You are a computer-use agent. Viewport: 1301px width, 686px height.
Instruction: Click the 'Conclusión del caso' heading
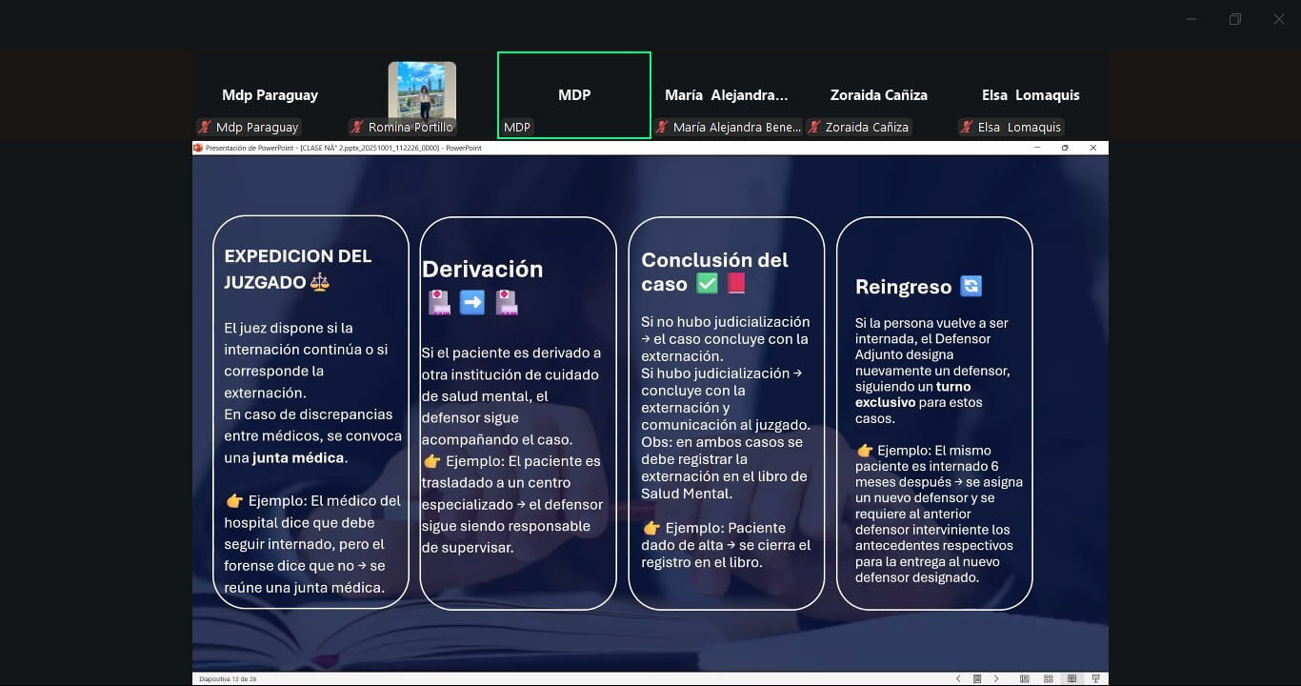714,272
